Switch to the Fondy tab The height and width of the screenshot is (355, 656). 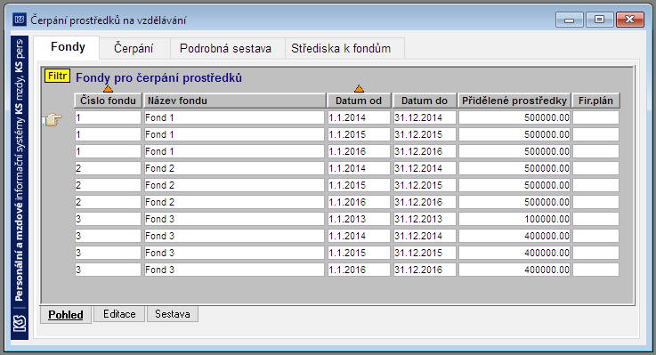[68, 47]
